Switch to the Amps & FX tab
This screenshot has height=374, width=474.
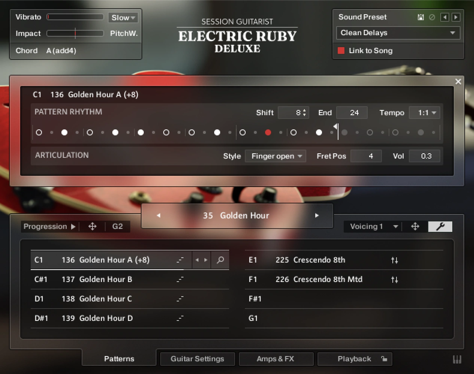[276, 359]
